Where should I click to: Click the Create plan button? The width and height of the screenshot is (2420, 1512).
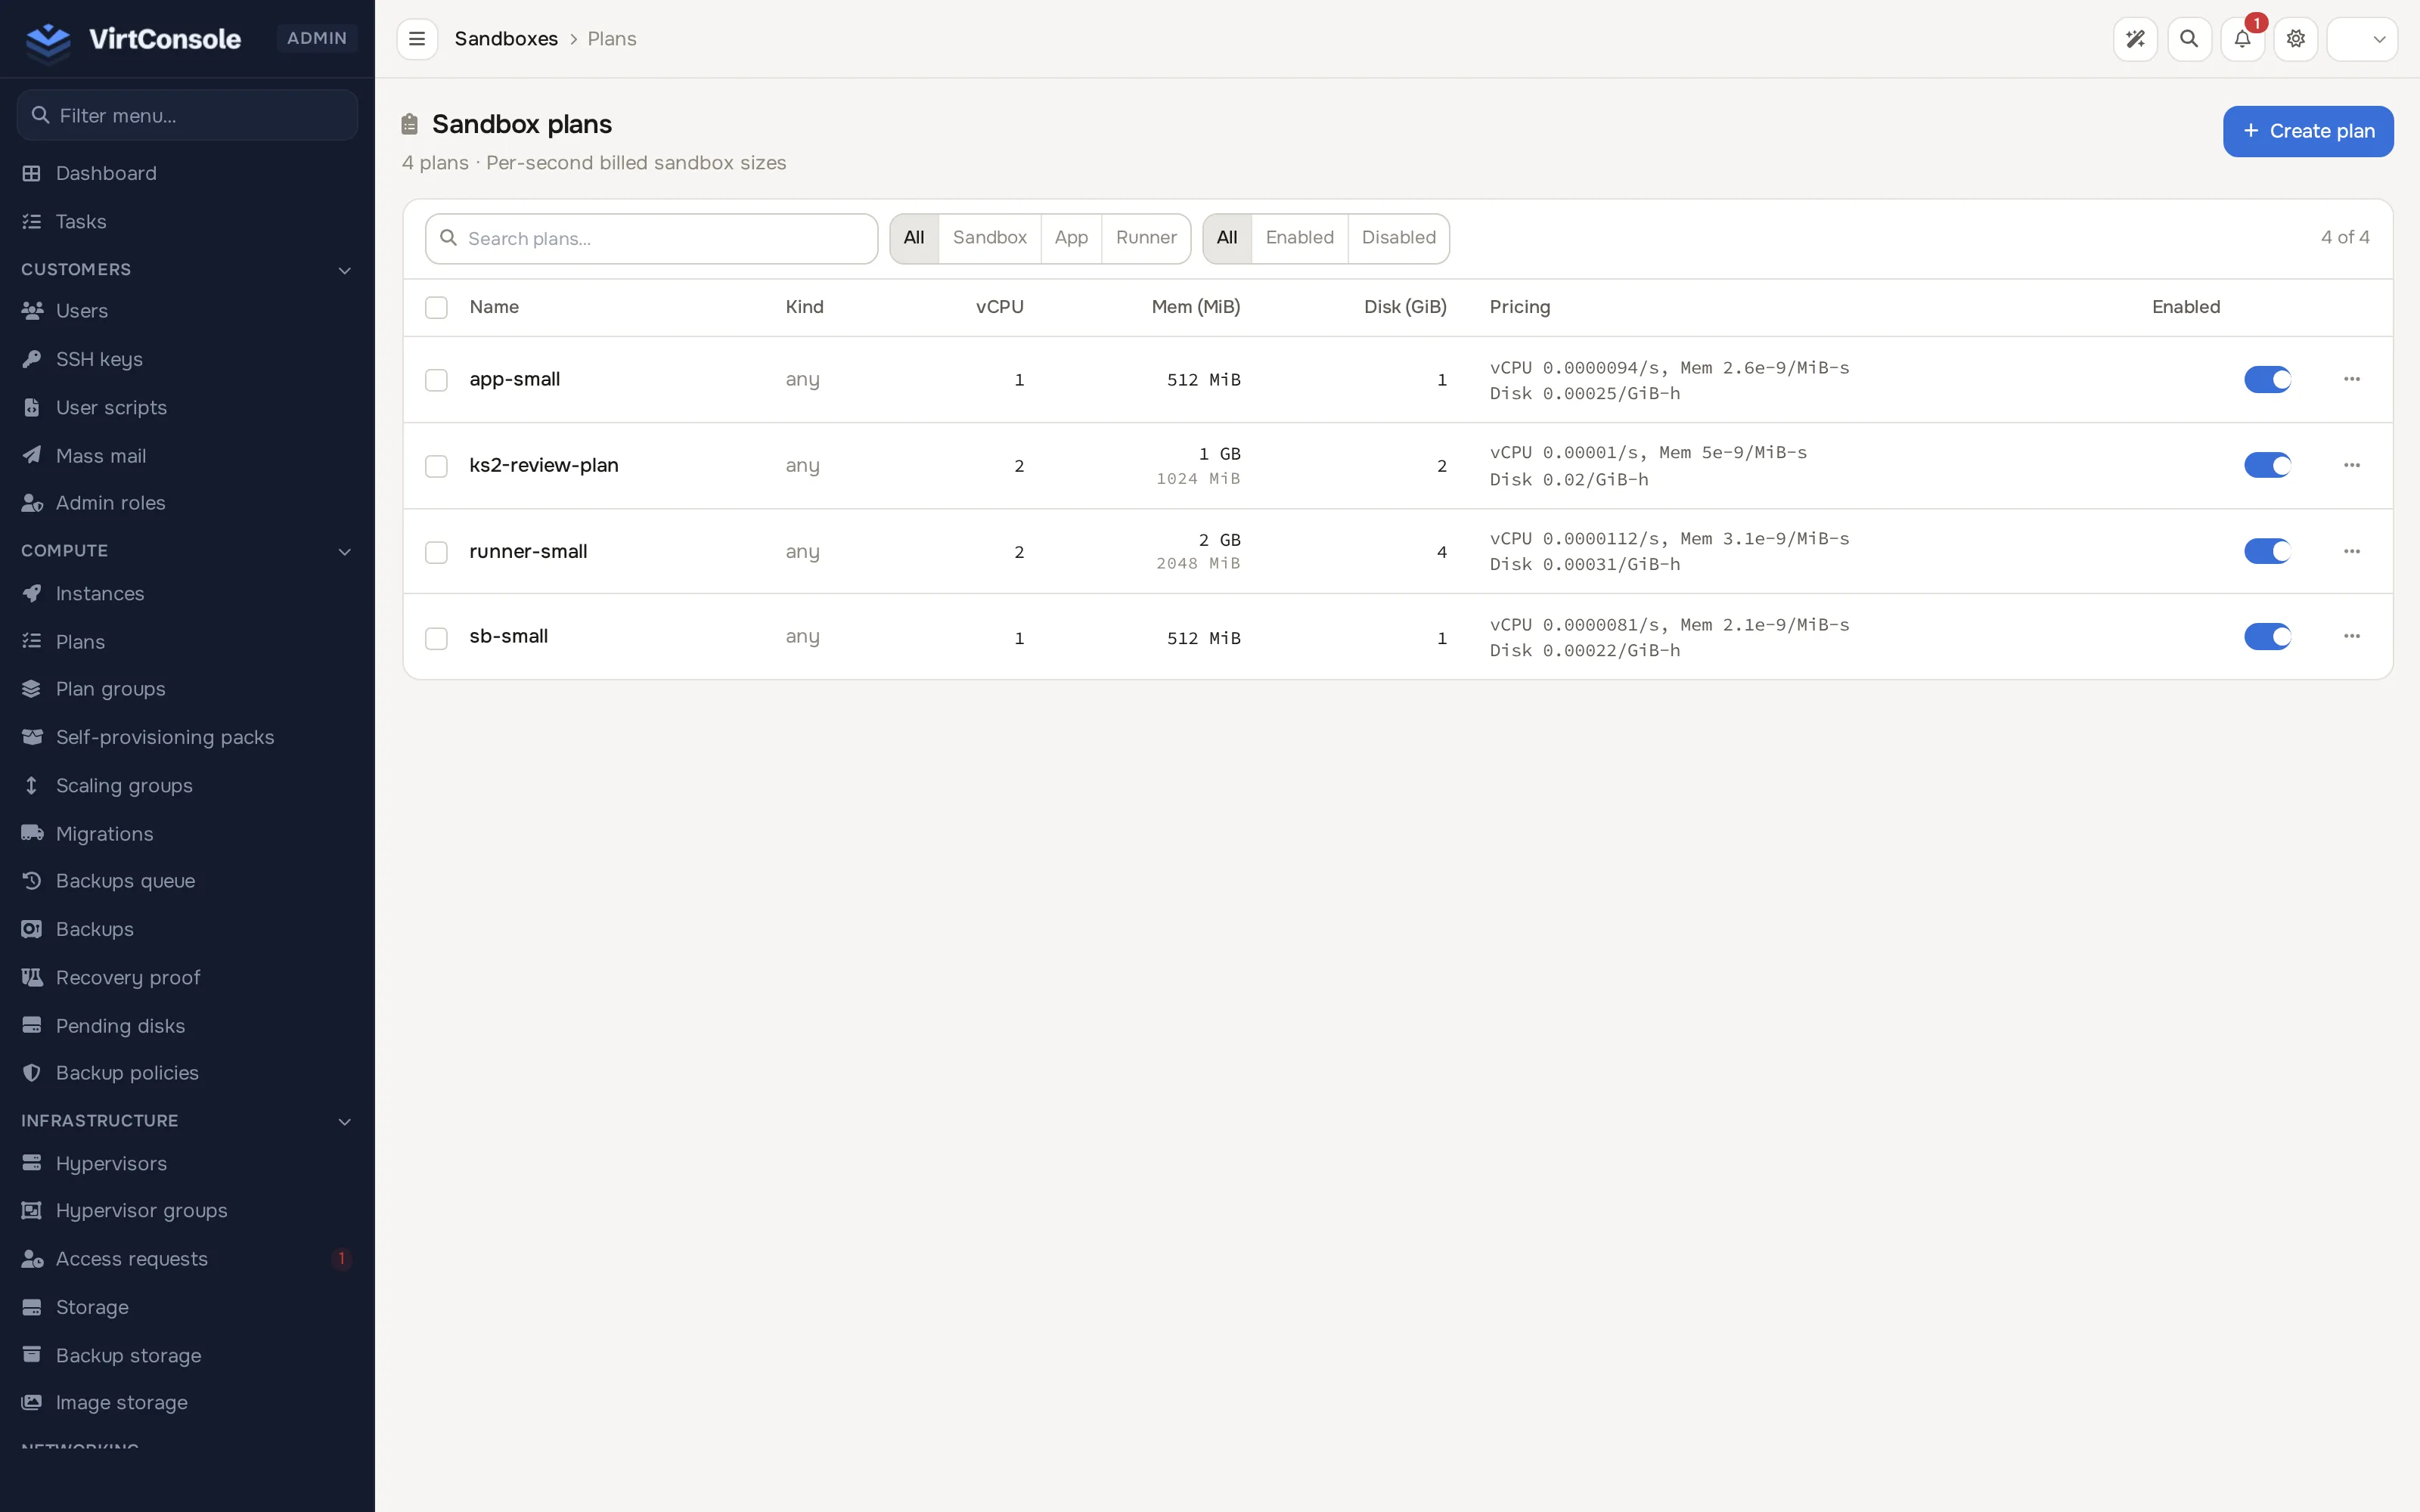(2308, 131)
